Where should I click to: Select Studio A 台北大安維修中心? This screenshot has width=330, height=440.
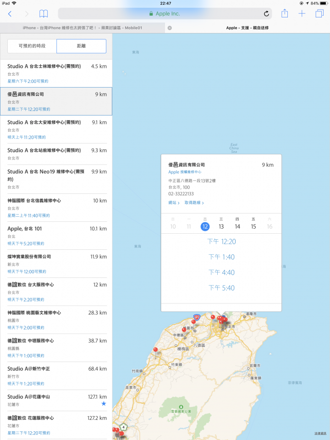[x=56, y=129]
